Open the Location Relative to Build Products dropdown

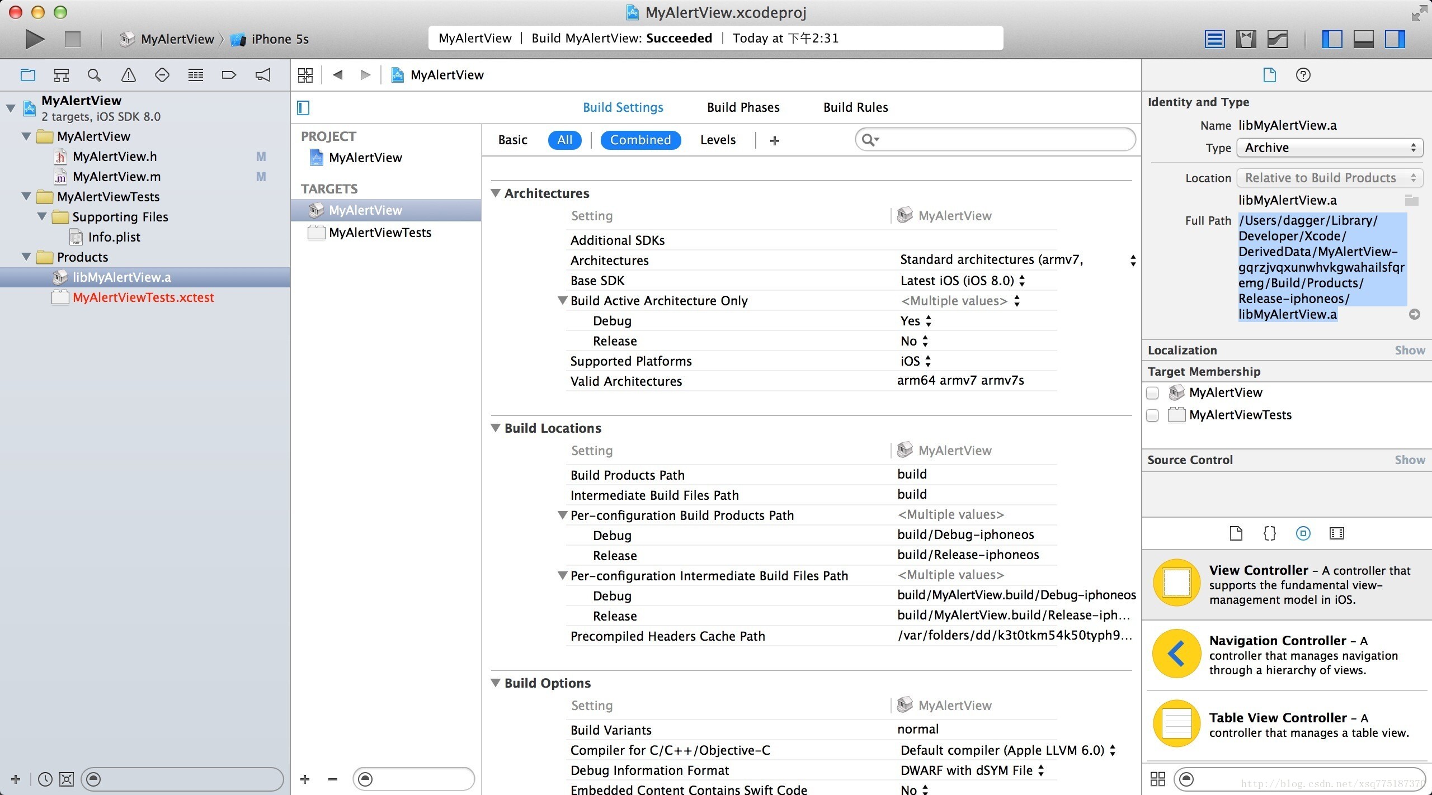pos(1330,178)
